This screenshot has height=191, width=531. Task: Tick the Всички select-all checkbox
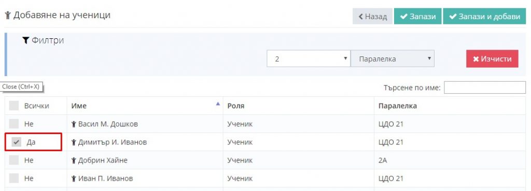(x=14, y=106)
